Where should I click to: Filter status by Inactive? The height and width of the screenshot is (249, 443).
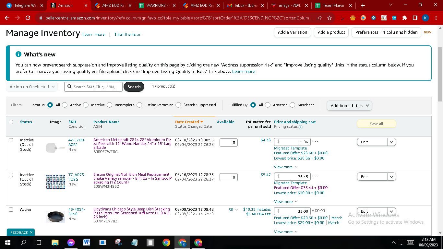coord(86,105)
